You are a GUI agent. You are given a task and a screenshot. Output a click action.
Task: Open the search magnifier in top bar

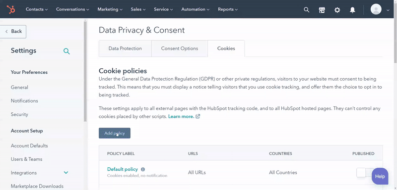[306, 10]
